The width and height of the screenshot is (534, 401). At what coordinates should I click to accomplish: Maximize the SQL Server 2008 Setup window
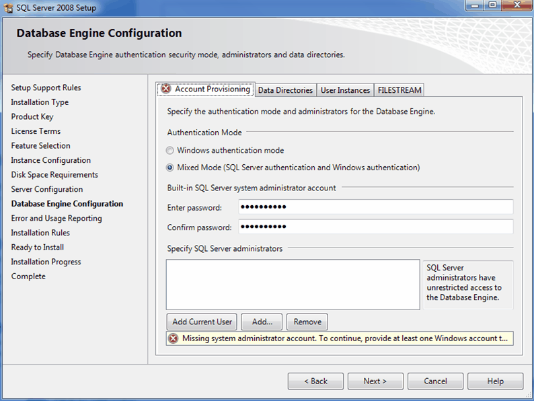[492, 5]
